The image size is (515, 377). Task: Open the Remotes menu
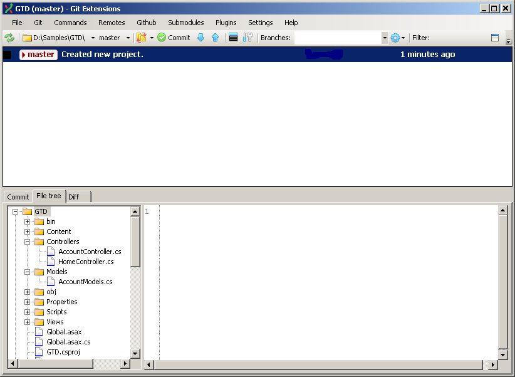pyautogui.click(x=112, y=23)
